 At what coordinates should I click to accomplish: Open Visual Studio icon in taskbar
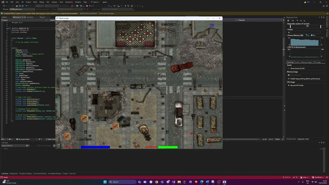173,182
